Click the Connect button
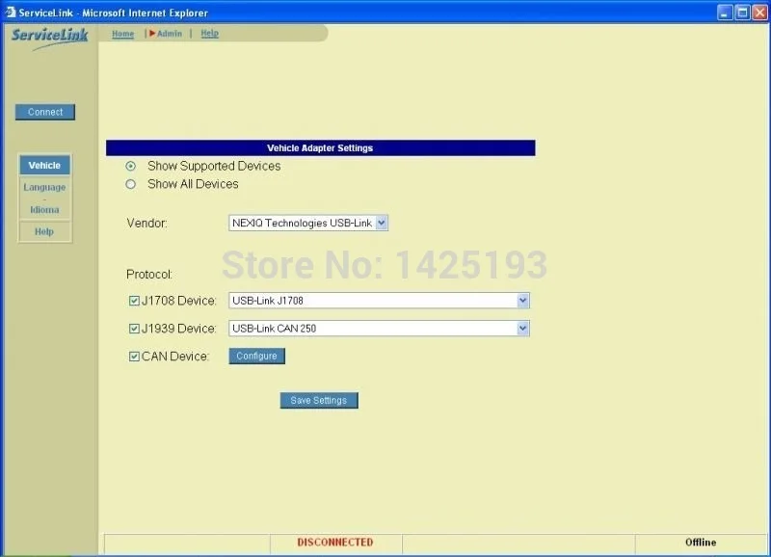771x557 pixels. coord(45,112)
